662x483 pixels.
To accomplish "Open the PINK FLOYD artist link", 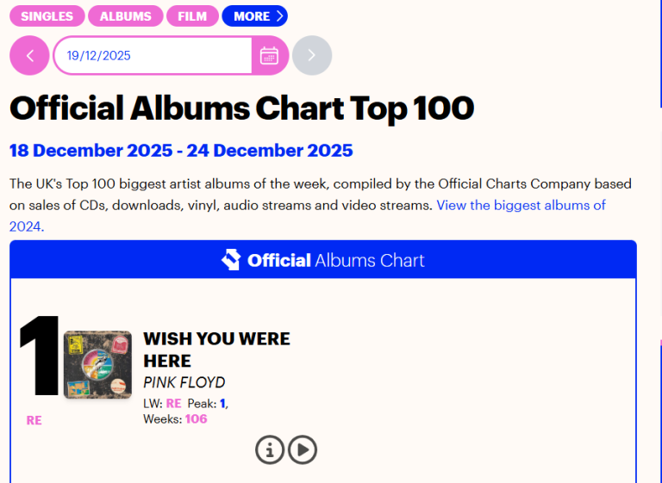I will (x=184, y=382).
